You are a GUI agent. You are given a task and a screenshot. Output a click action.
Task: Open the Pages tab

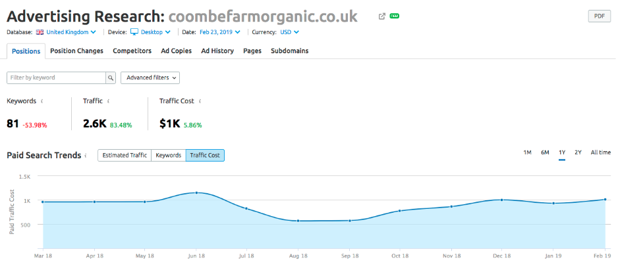pyautogui.click(x=252, y=51)
